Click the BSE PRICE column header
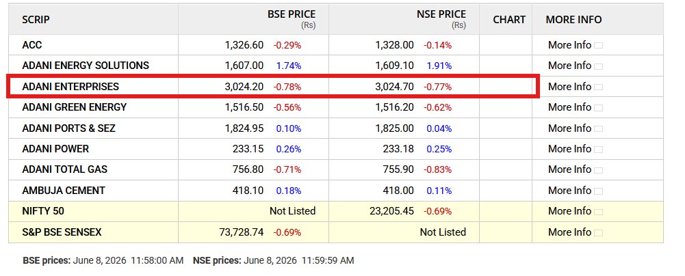The image size is (685, 276). pos(292,14)
